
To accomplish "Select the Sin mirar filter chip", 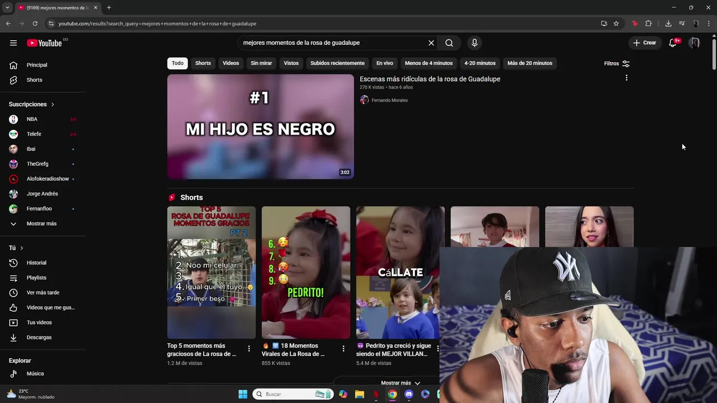I will click(261, 63).
